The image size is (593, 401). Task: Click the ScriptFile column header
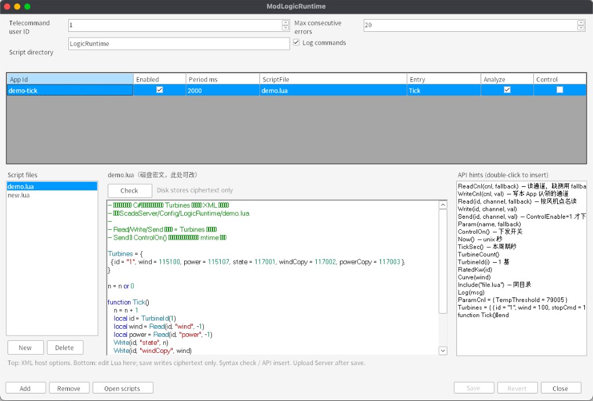tap(333, 79)
